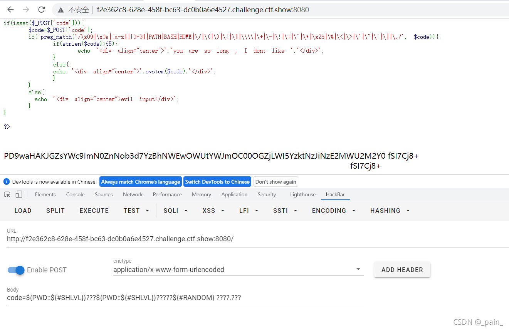Select the HackBar tab
Screen dimensions: 509x330
point(335,194)
